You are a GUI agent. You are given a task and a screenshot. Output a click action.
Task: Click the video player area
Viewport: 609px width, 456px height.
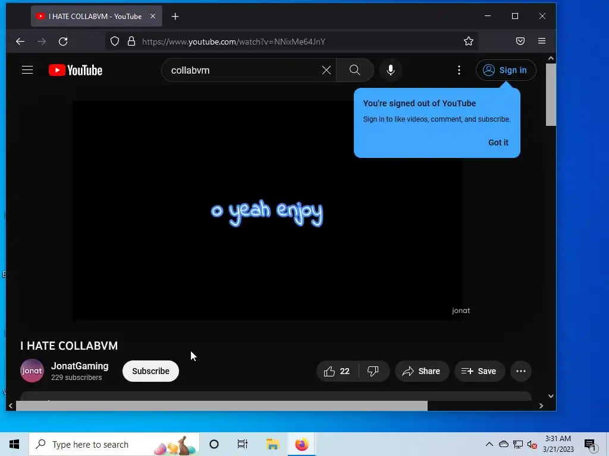click(x=267, y=211)
